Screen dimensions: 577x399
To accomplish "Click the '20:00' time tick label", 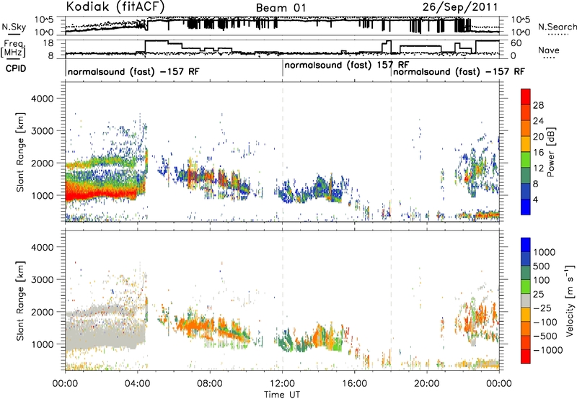I will point(427,384).
